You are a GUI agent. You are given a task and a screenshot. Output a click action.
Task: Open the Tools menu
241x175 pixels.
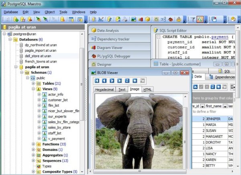pos(63,12)
